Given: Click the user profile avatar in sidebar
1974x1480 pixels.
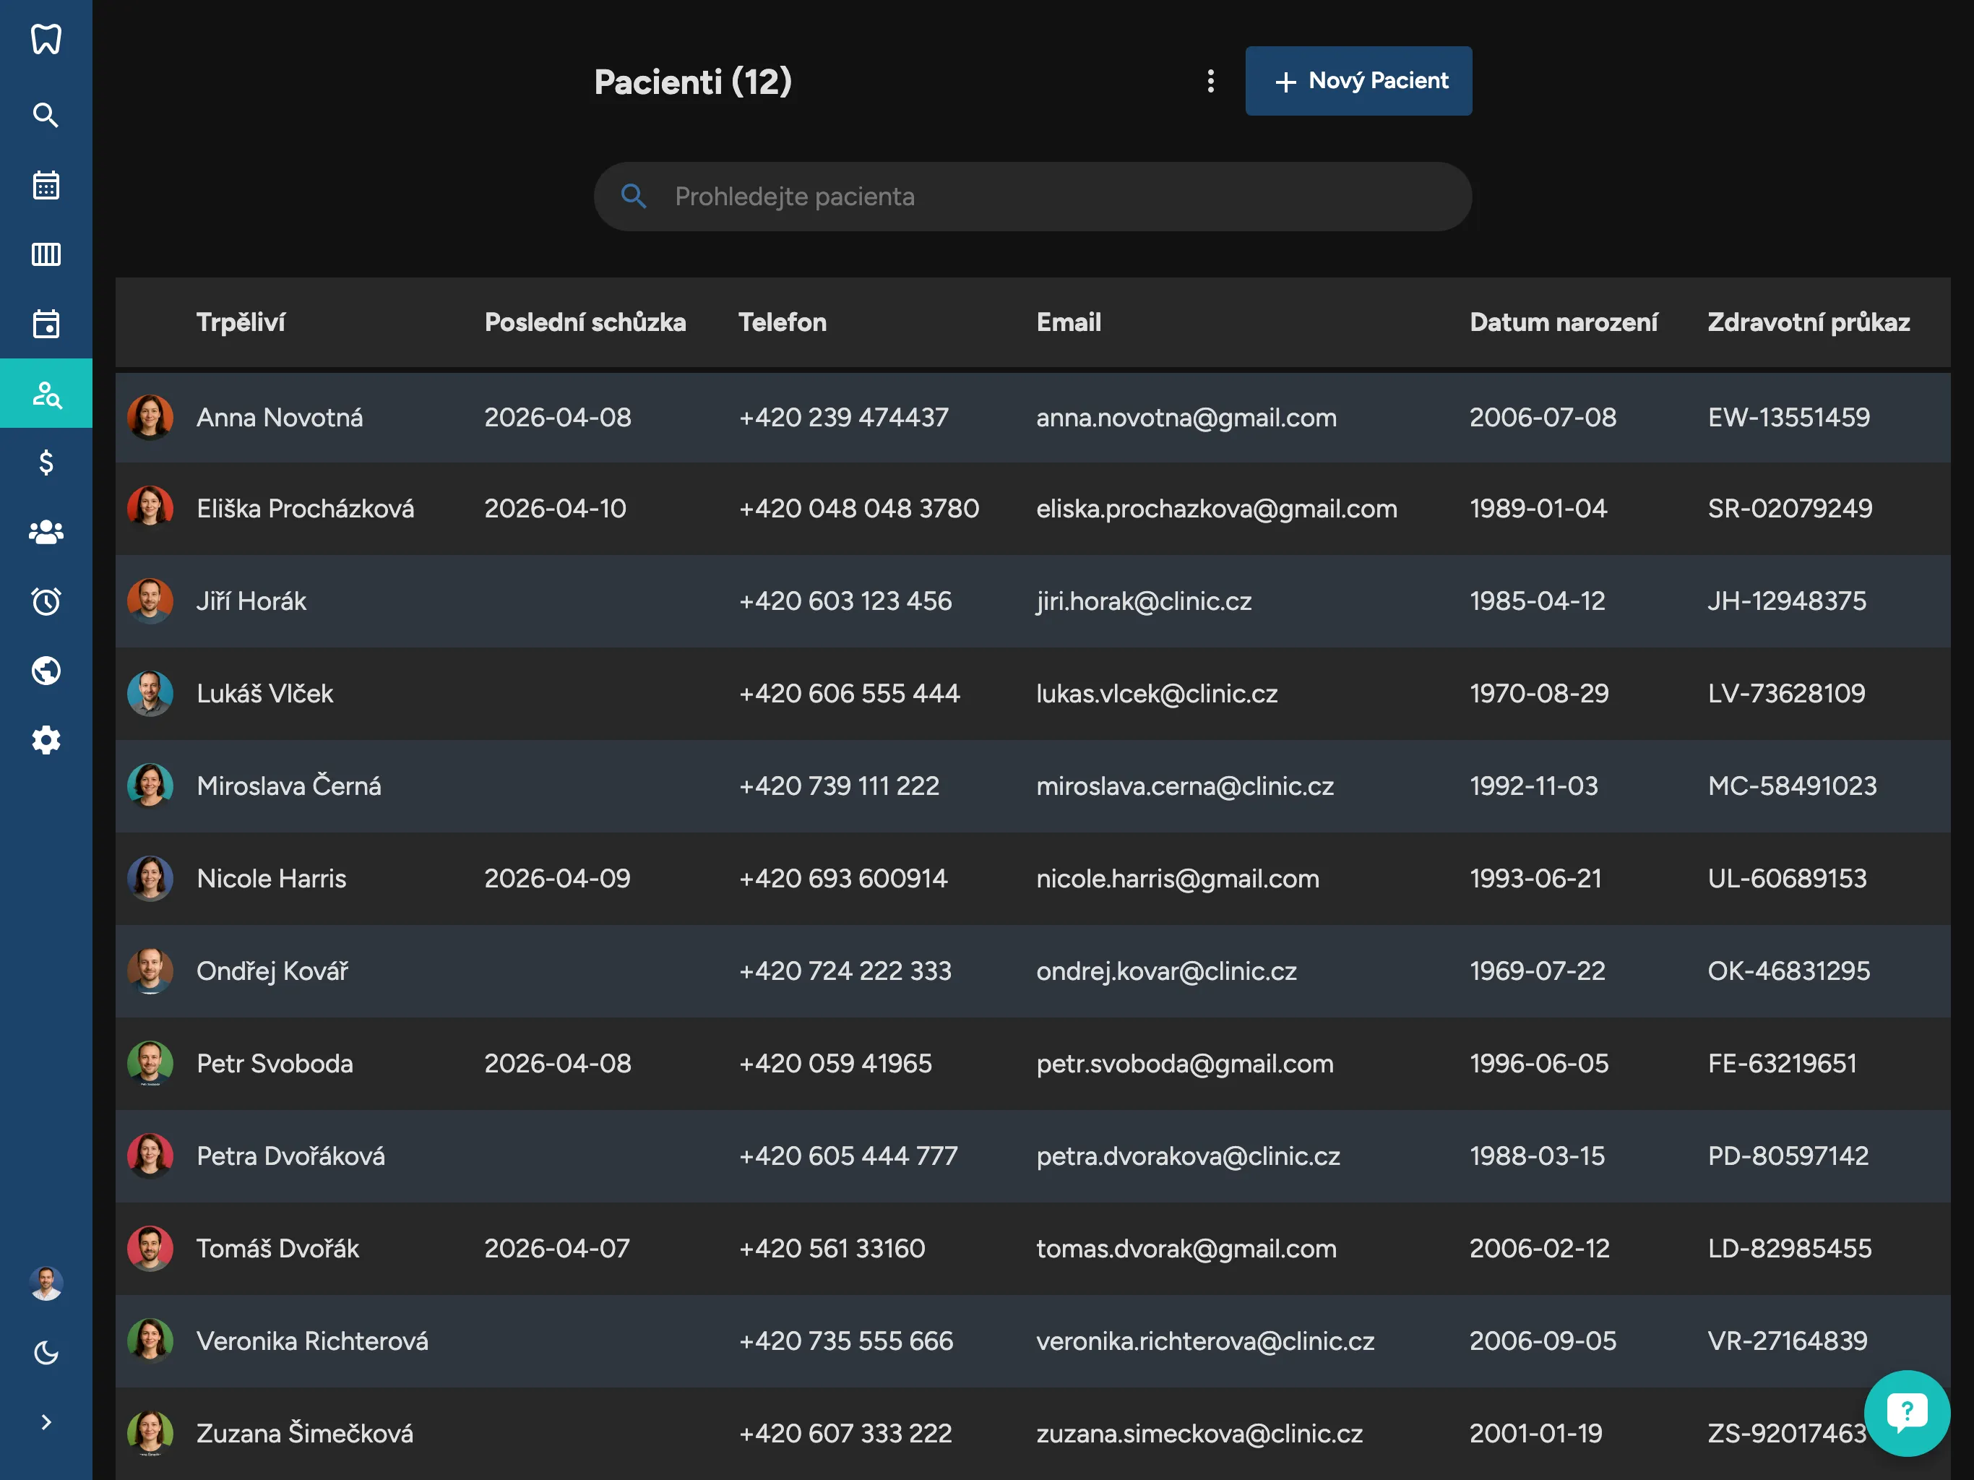Looking at the screenshot, I should [x=46, y=1283].
